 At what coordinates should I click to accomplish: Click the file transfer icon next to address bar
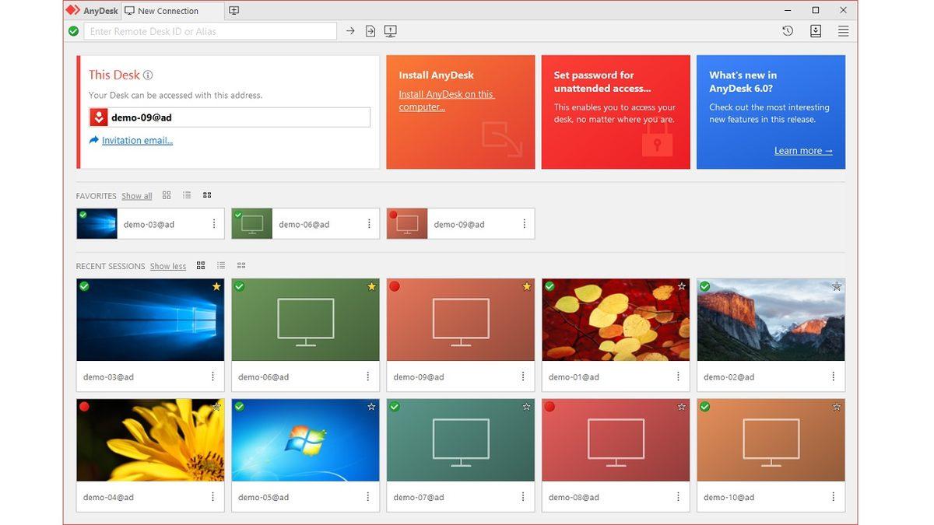369,30
